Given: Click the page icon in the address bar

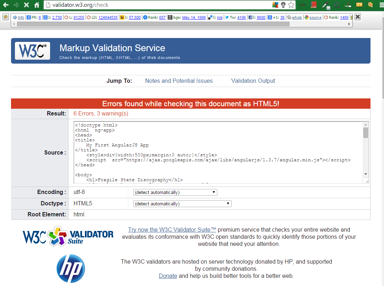Looking at the screenshot, I should click(48, 5).
